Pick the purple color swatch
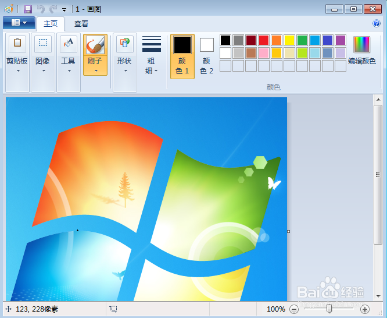The width and height of the screenshot is (387, 318). [x=341, y=40]
